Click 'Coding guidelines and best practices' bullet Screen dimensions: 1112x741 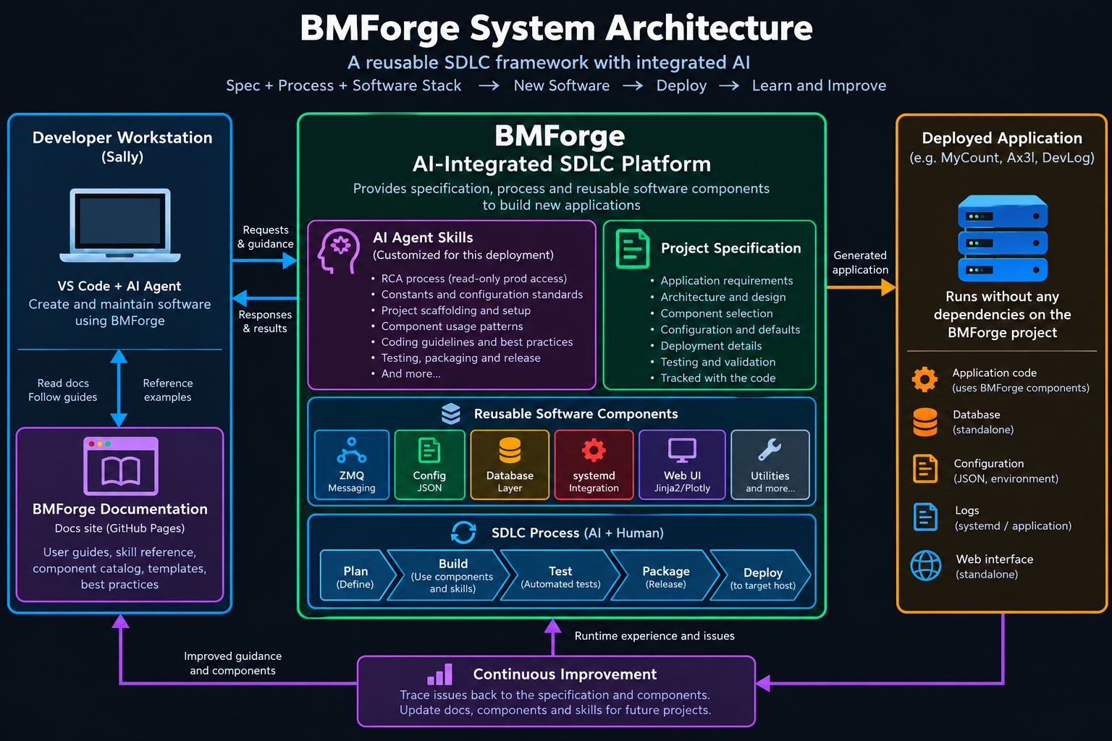477,342
